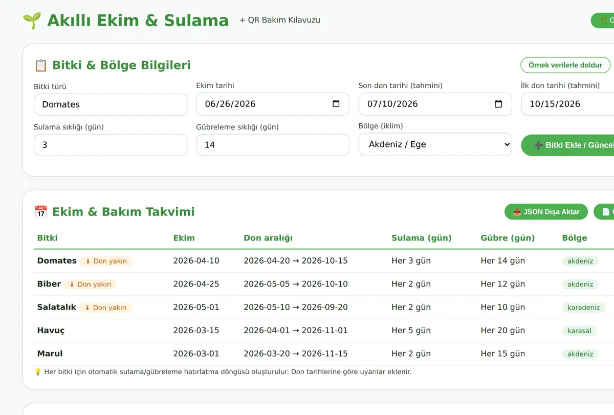Focus the Gübreleme sıklığı input

coord(273,145)
